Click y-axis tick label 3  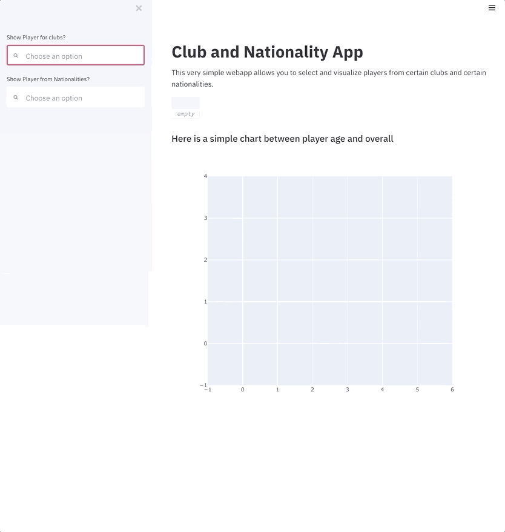point(205,218)
